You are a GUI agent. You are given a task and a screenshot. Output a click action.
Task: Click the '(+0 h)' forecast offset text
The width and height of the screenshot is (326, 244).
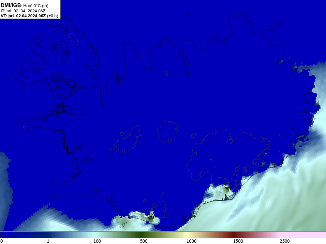click(52, 16)
